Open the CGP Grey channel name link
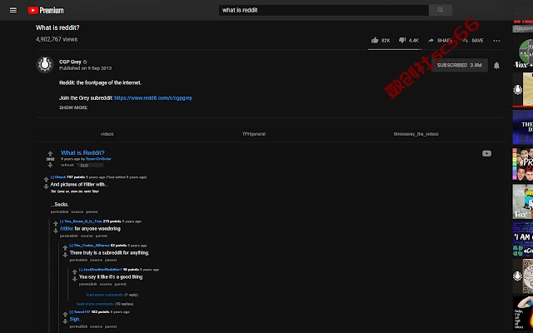The width and height of the screenshot is (533, 333). [70, 62]
